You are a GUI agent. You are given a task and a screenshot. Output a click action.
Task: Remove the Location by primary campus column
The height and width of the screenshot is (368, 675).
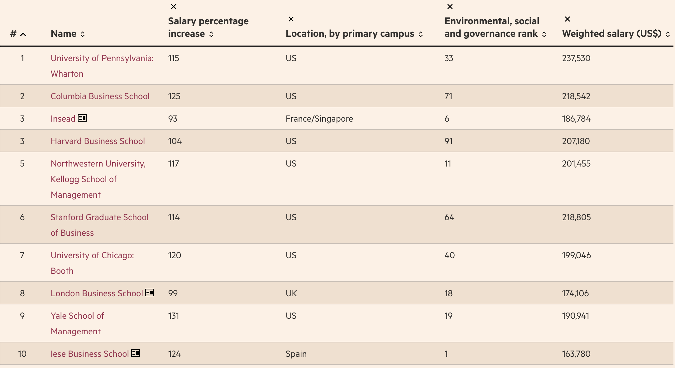click(291, 19)
